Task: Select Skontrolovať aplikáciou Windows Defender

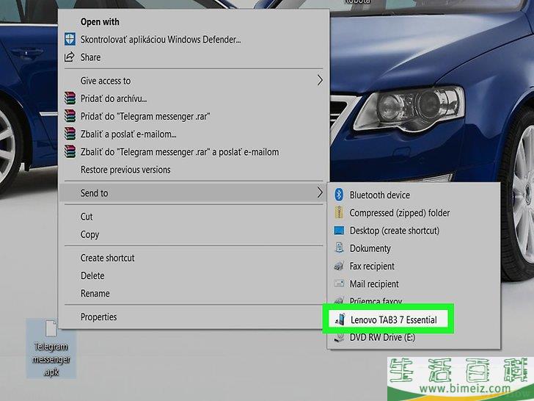Action: (194, 39)
